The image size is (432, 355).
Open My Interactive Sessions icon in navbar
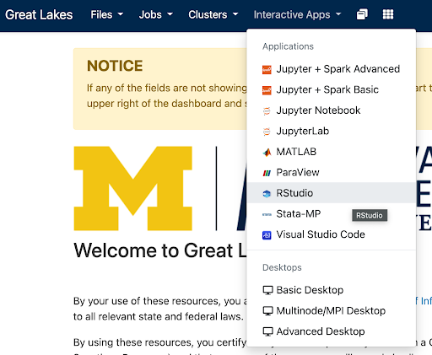pos(362,14)
